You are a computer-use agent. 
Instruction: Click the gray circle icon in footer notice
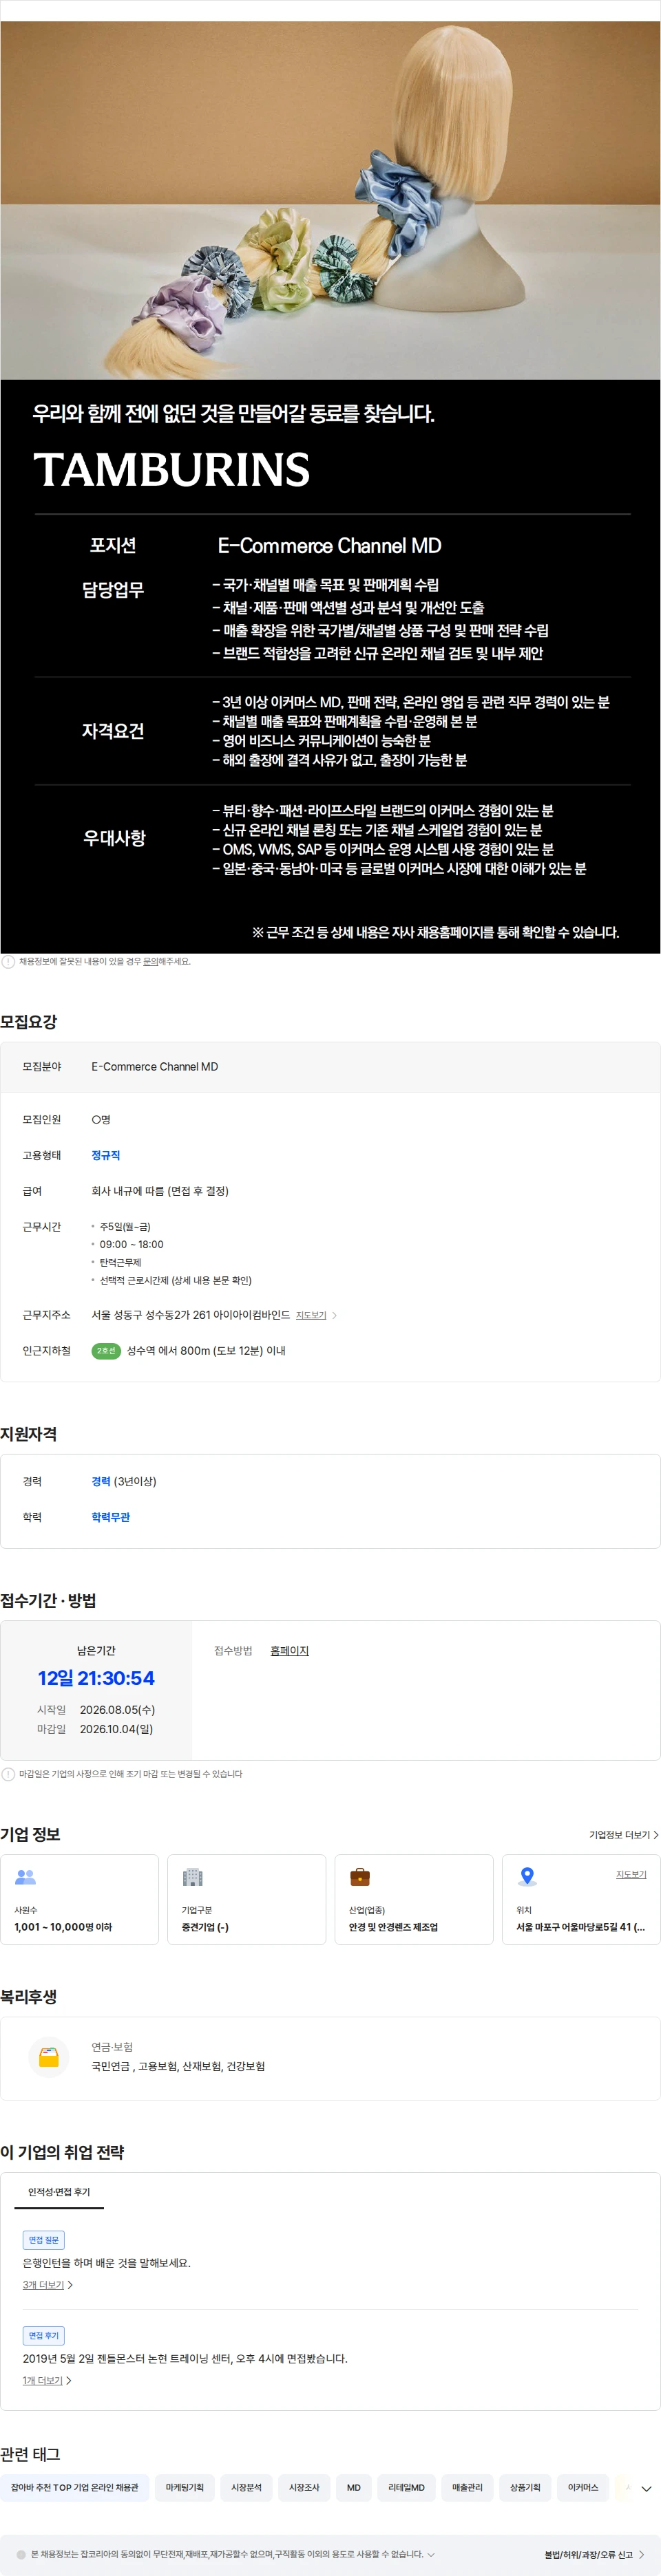21,2554
